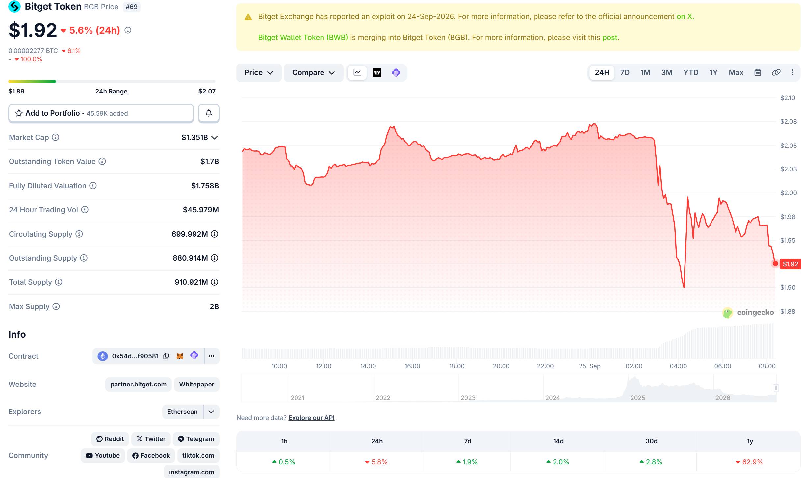
Task: Click the 24h Range progress bar
Action: (112, 81)
